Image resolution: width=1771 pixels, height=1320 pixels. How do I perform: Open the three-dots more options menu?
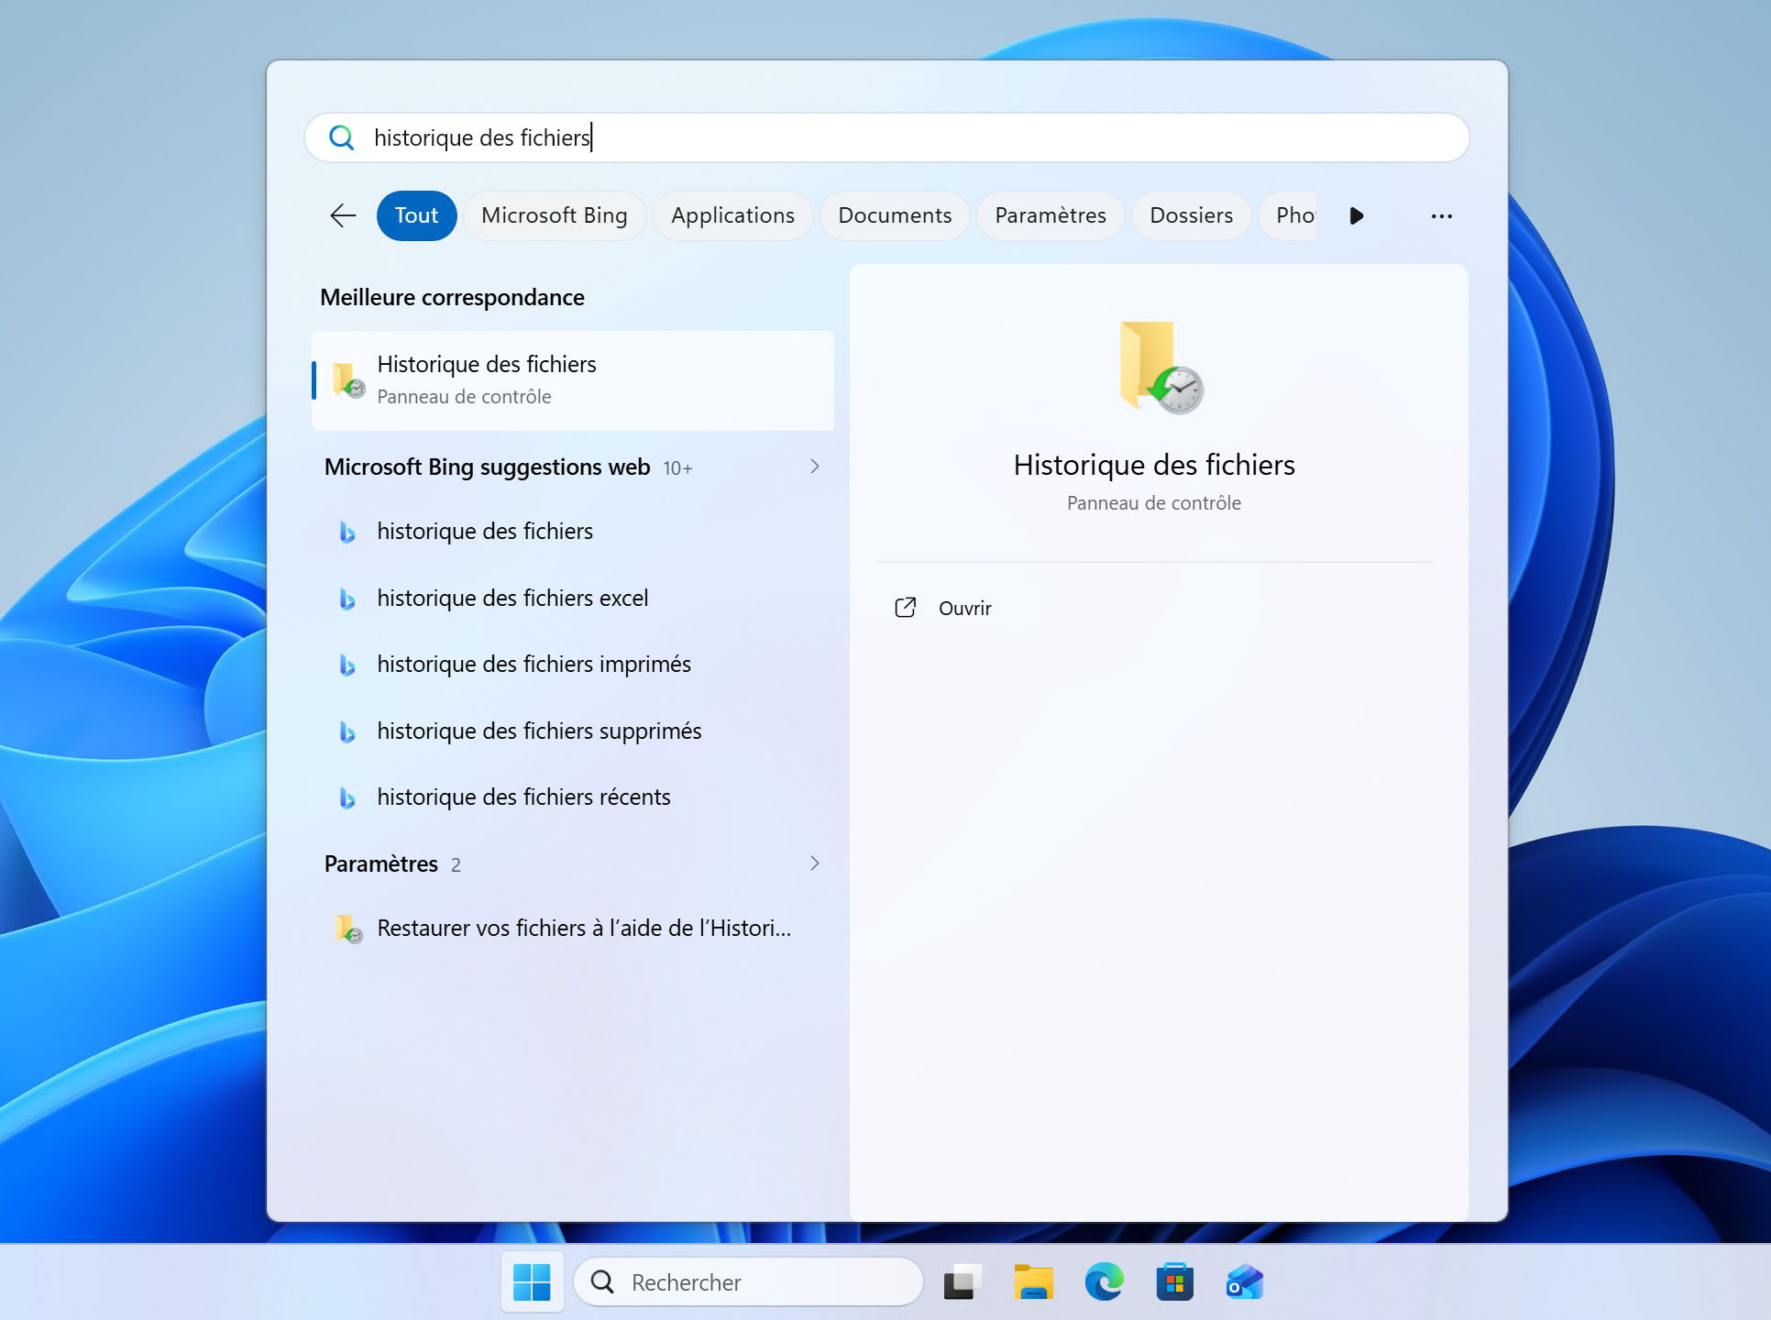1441,216
